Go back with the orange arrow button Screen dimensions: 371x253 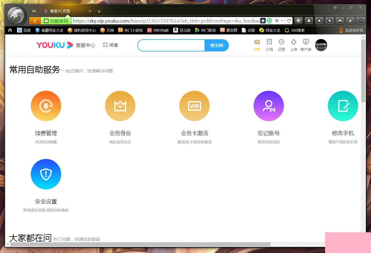(35, 21)
